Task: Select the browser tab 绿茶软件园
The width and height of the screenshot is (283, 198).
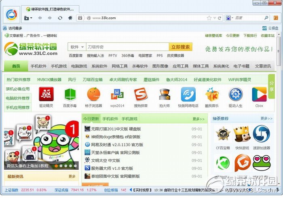Action: tap(50, 9)
